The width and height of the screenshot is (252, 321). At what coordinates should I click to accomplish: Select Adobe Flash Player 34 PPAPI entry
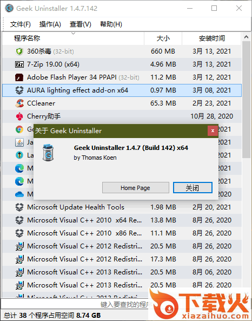83,77
